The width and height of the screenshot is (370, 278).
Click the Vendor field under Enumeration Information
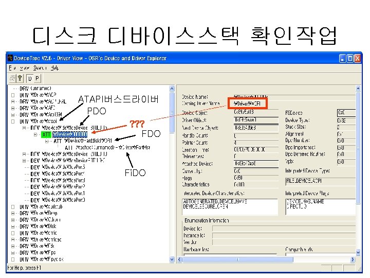coord(284,242)
